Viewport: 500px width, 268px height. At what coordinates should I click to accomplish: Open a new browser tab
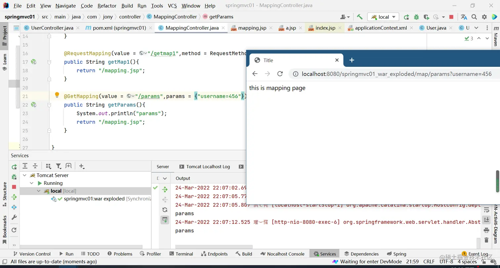(x=352, y=60)
